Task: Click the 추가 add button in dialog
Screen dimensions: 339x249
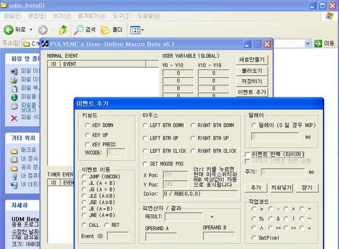Action: (256, 188)
